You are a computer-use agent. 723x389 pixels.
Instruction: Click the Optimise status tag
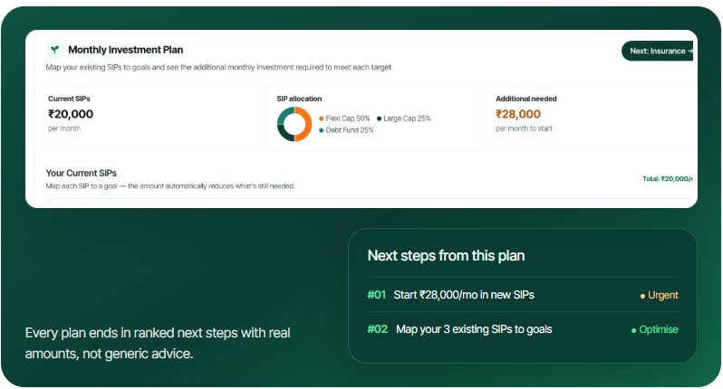pos(655,330)
